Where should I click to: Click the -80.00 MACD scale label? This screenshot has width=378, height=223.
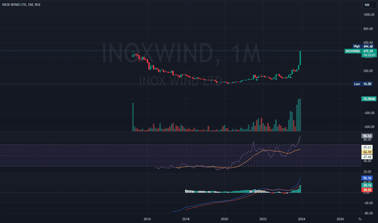coord(368,213)
